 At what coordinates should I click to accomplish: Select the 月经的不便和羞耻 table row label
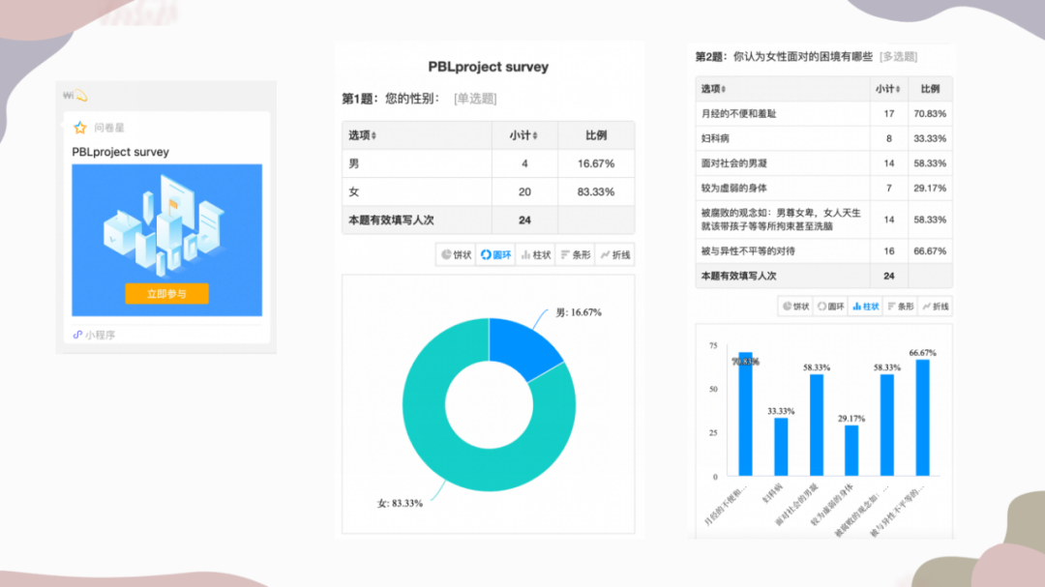[738, 114]
